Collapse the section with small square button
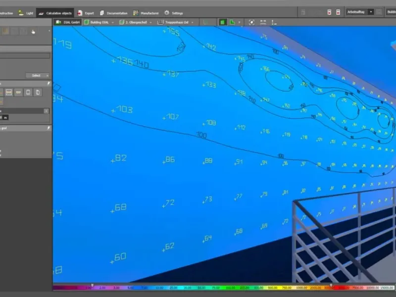 click(46, 111)
